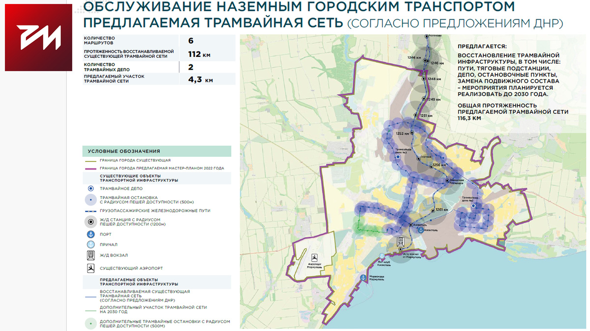Click the tram stop radius legend circle

[90, 199]
